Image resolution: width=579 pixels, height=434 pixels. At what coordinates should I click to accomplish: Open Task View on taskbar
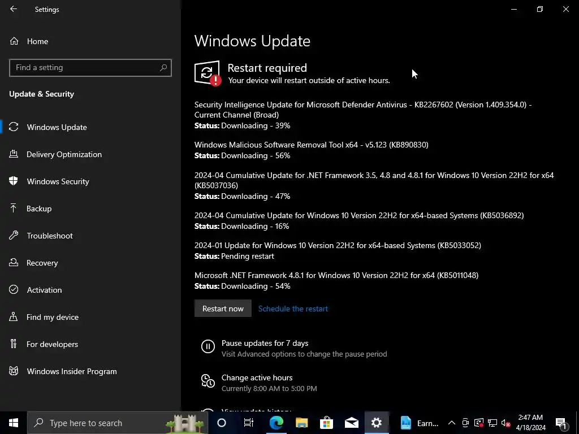[x=249, y=423]
